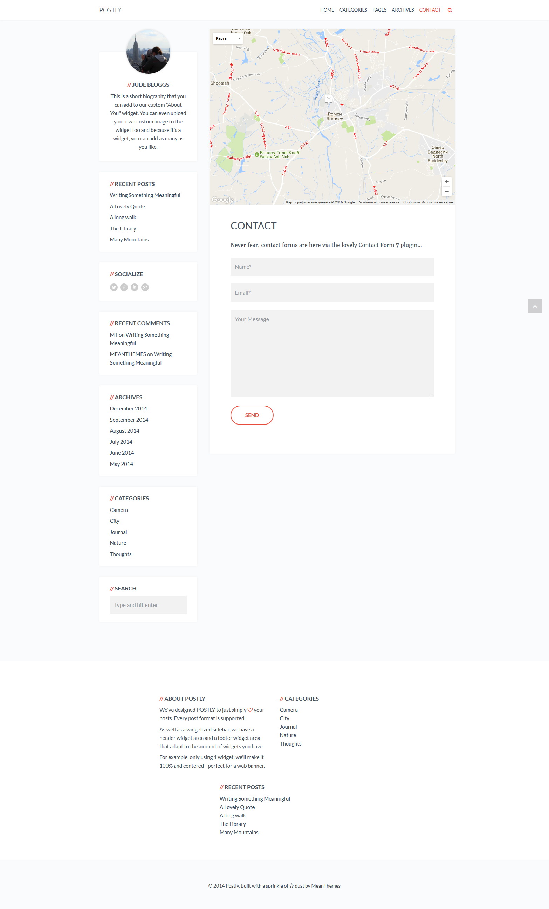549x909 pixels.
Task: Open the Facebook social icon
Action: 124,287
